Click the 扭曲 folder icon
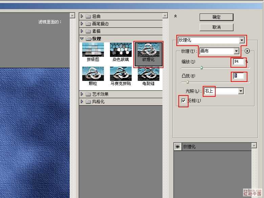This screenshot has width=264, height=198. pos(88,16)
